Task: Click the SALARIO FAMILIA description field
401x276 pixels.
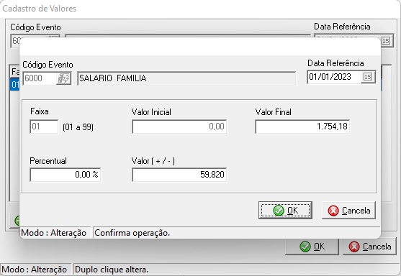Action: (186, 78)
